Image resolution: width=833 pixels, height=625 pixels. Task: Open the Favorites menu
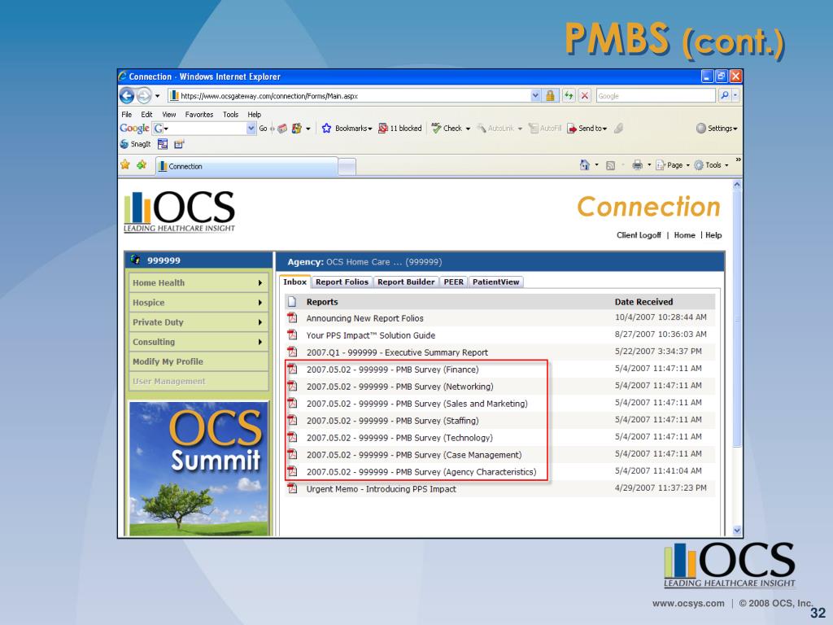coord(199,114)
